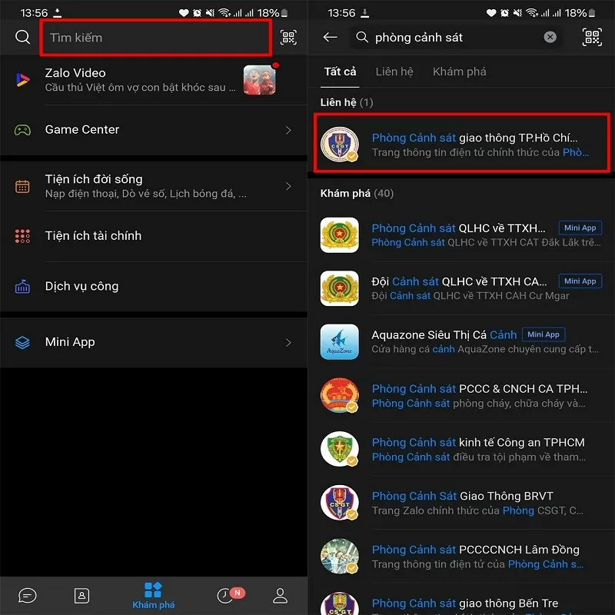This screenshot has height=615, width=615.
Task: Open Phòng Cảnh sát giao thông TP.Hồ Chí result
Action: click(x=461, y=145)
